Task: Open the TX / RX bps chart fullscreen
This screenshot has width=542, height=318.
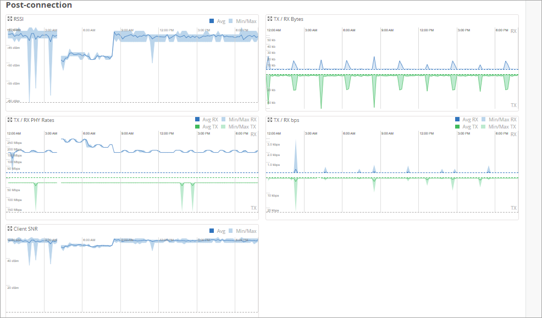Action: (269, 120)
